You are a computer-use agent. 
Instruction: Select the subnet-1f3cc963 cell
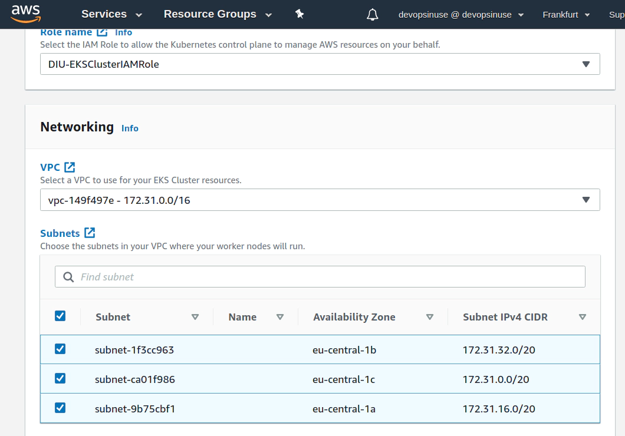pyautogui.click(x=134, y=350)
